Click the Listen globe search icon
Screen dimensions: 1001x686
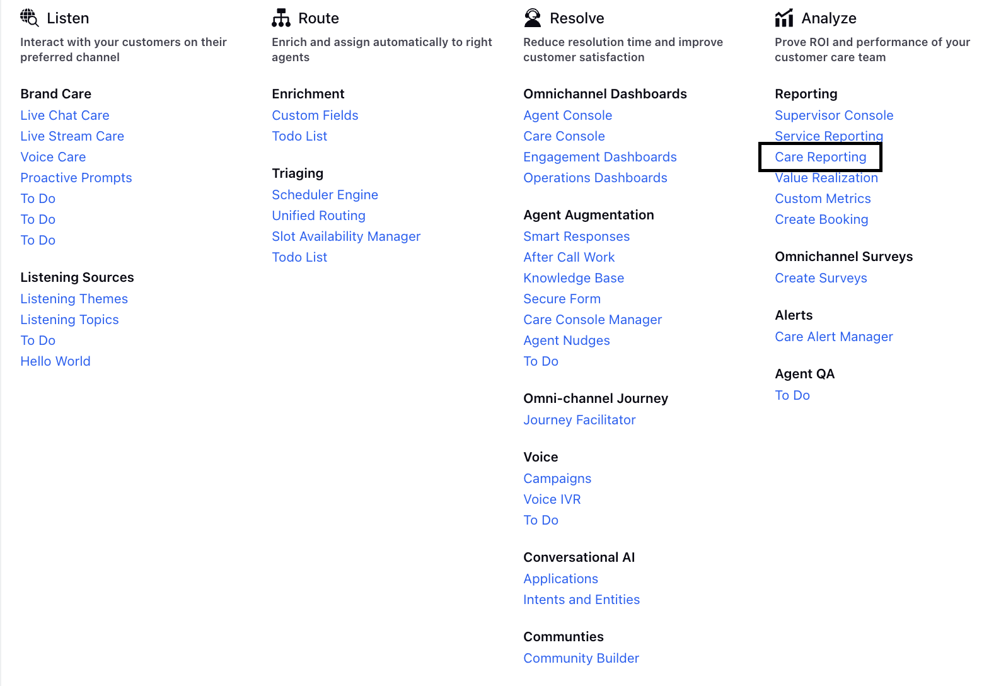[29, 18]
